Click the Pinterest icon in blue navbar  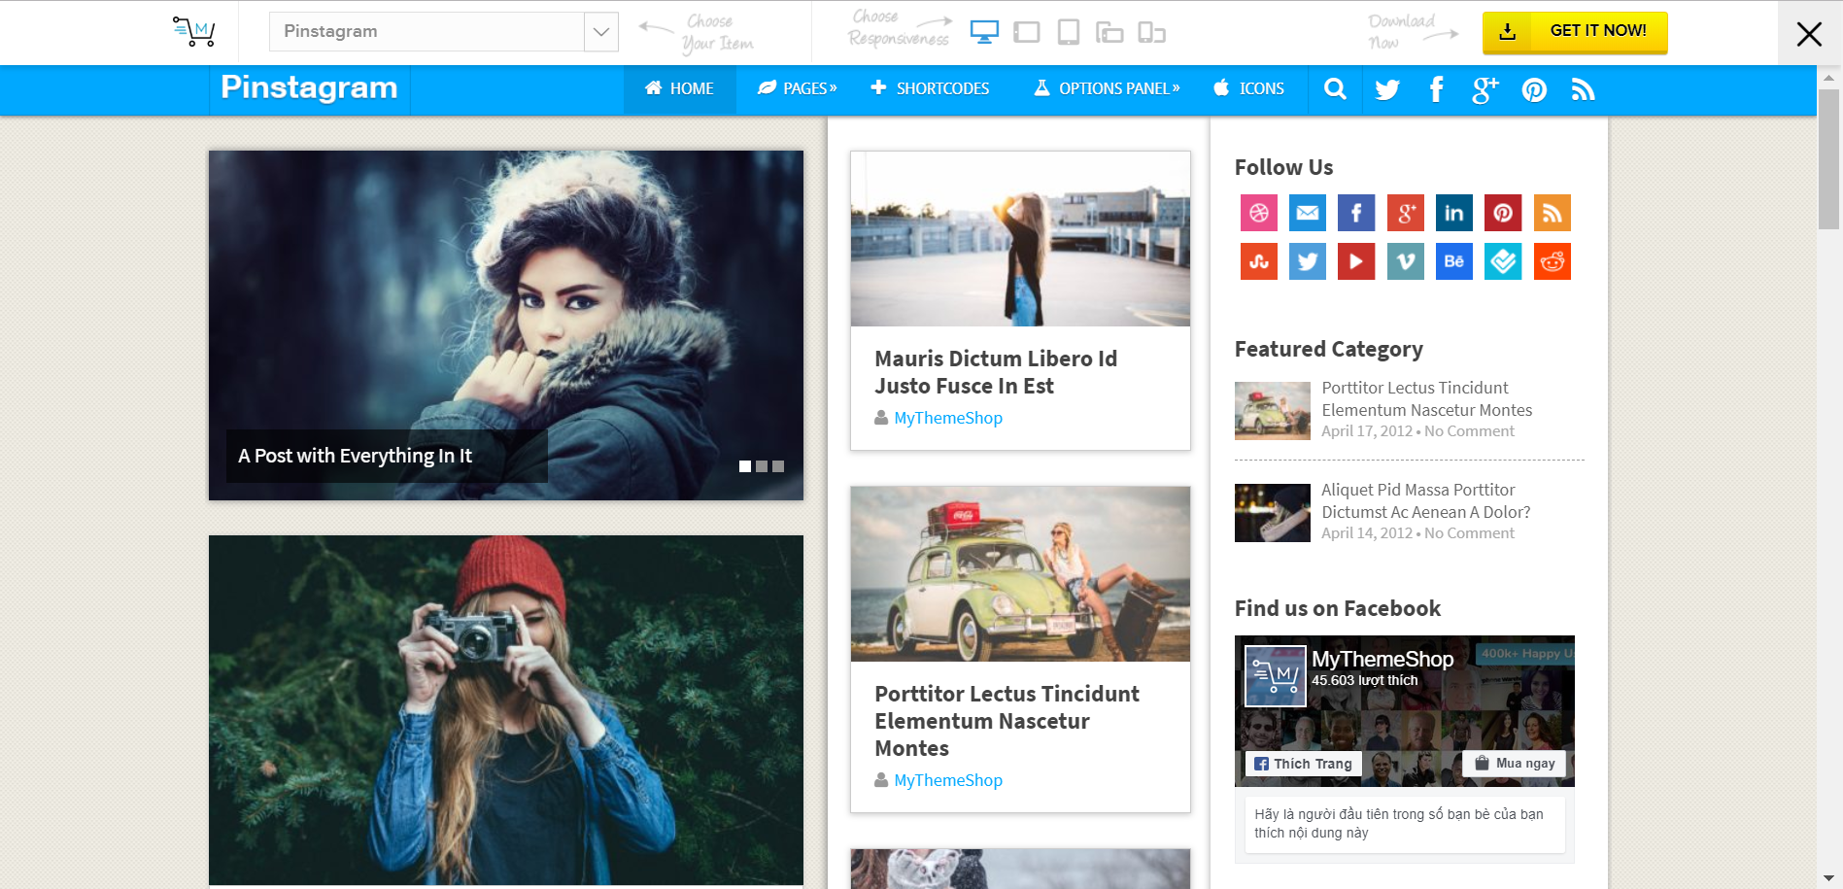(1534, 90)
